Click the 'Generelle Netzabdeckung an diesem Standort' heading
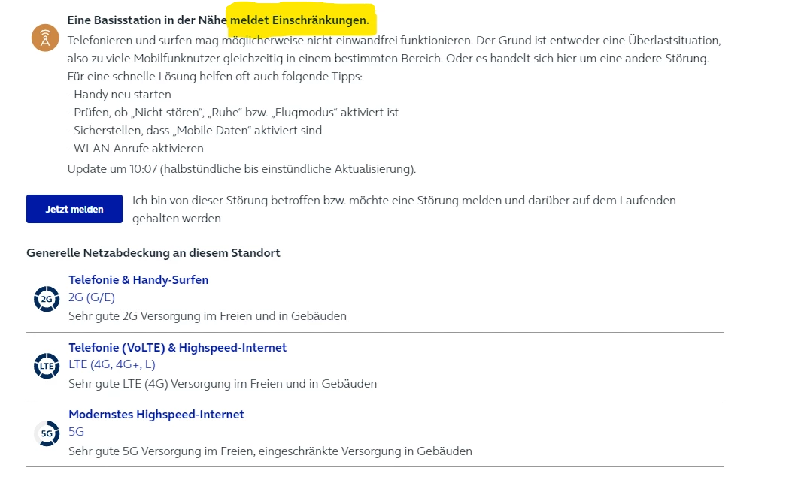This screenshot has height=477, width=789. point(153,253)
